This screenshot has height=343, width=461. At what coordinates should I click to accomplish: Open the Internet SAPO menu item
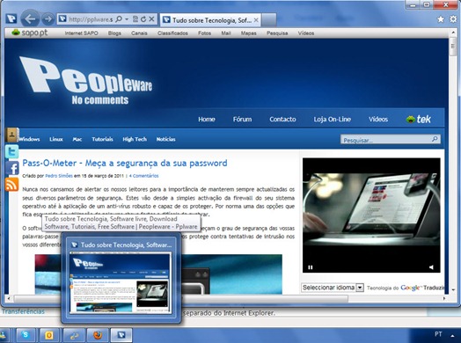pos(81,33)
